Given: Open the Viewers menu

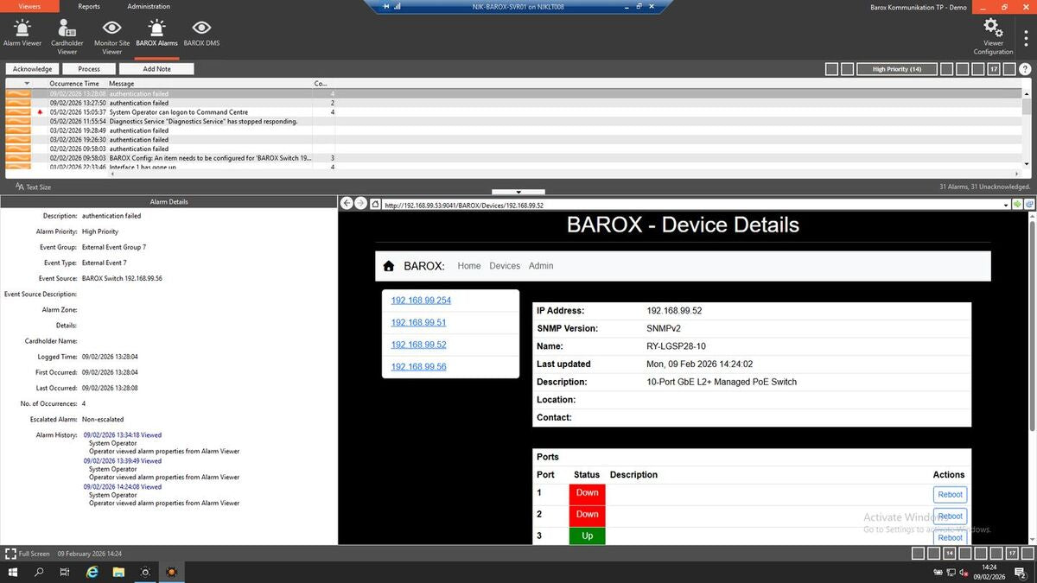Looking at the screenshot, I should [29, 6].
